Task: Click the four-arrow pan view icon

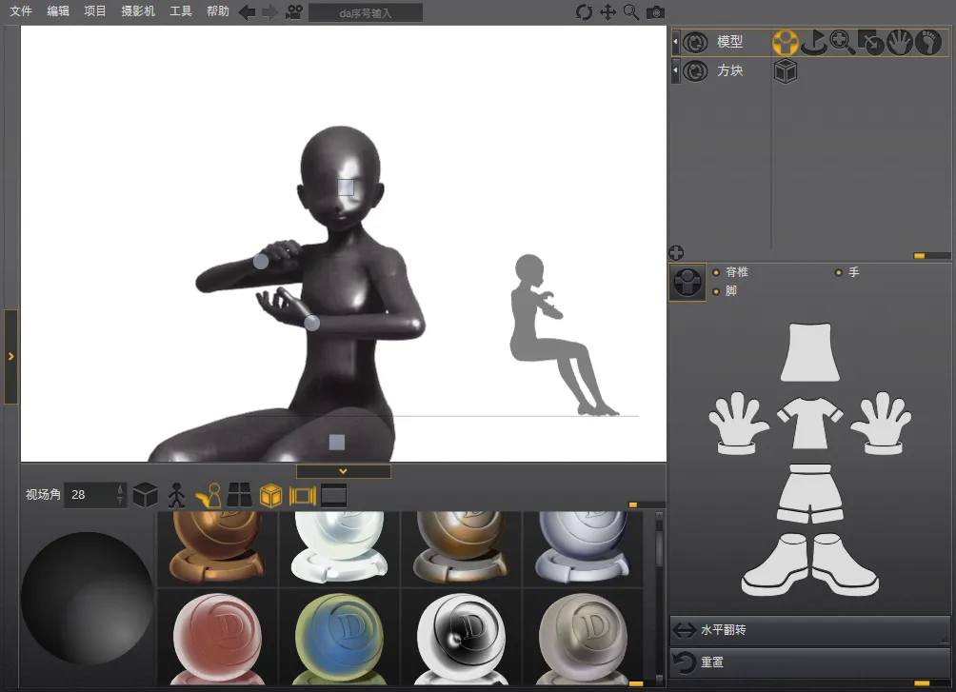Action: (x=607, y=12)
